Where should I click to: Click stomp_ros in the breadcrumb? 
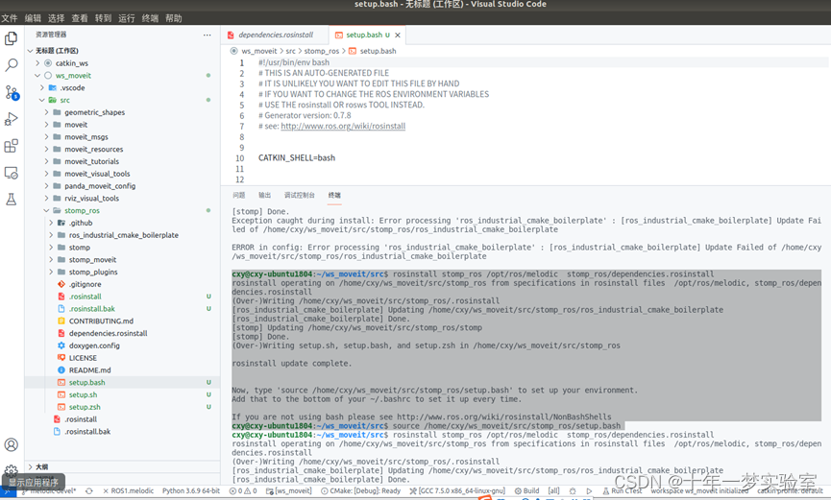pos(321,51)
